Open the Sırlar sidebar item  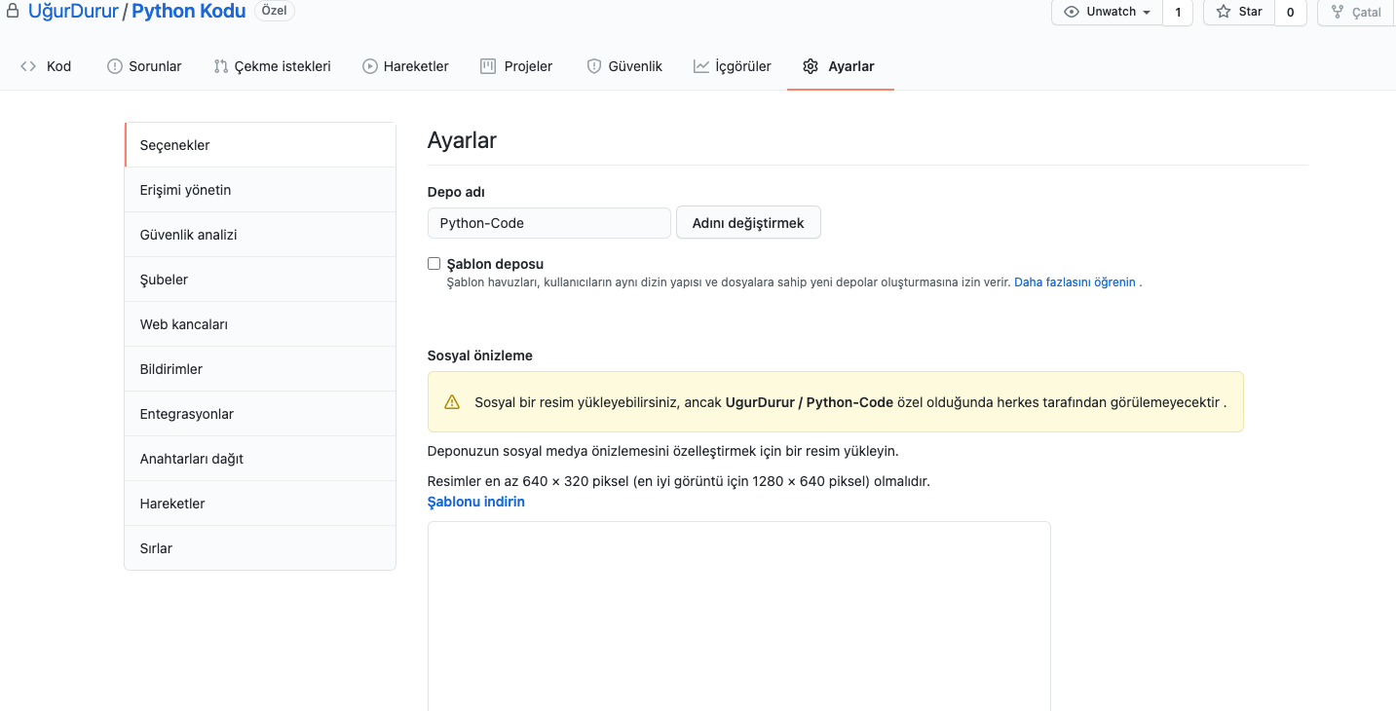156,548
